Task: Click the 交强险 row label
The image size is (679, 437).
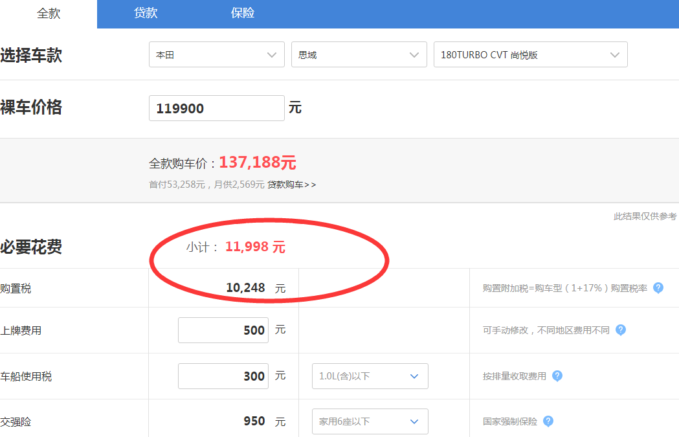Action: (x=16, y=422)
